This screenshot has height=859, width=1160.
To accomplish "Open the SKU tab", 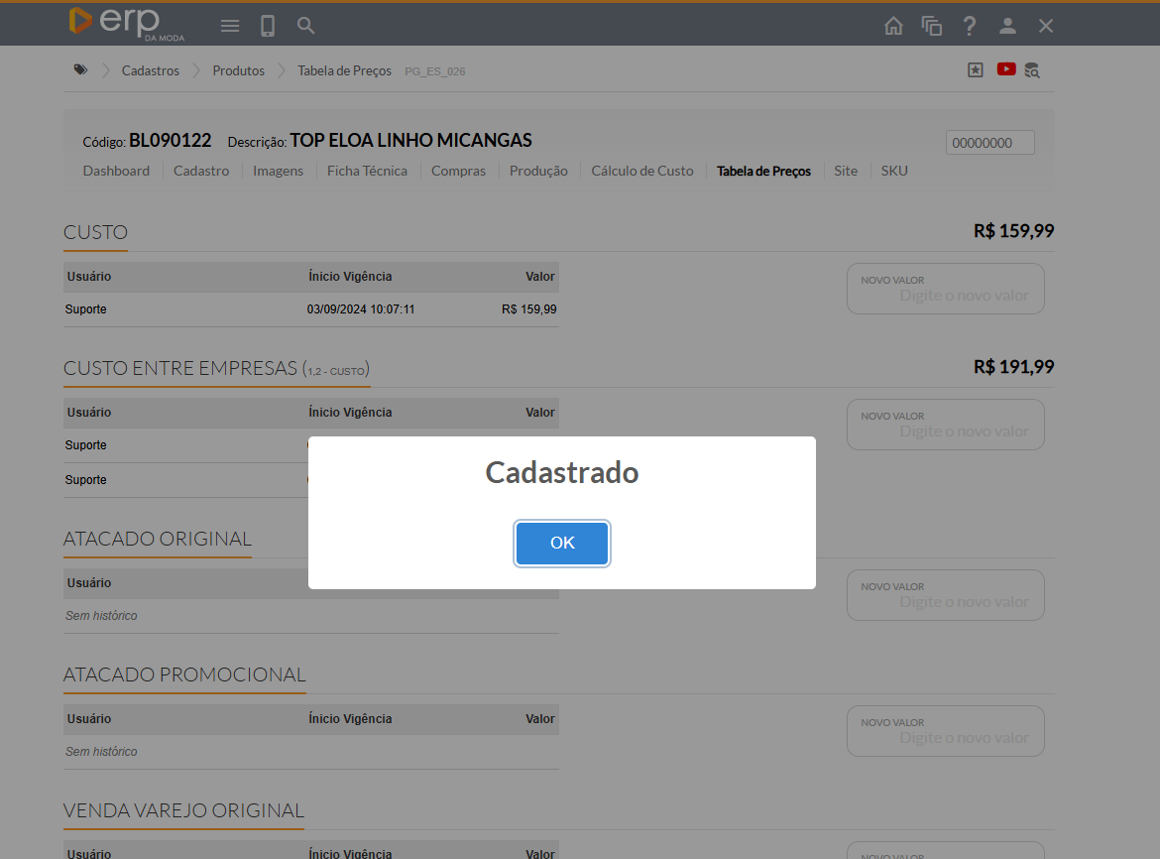I will pyautogui.click(x=894, y=171).
